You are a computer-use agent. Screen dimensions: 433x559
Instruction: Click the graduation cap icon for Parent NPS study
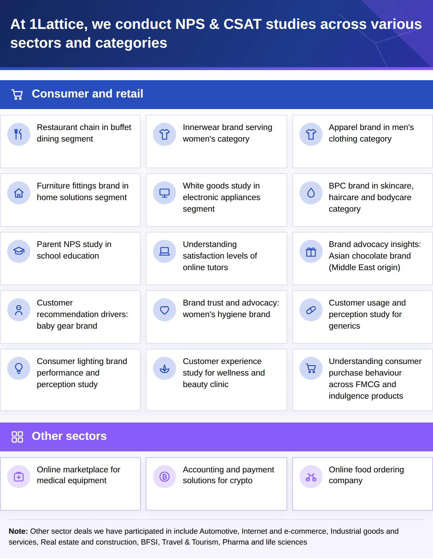point(19,251)
